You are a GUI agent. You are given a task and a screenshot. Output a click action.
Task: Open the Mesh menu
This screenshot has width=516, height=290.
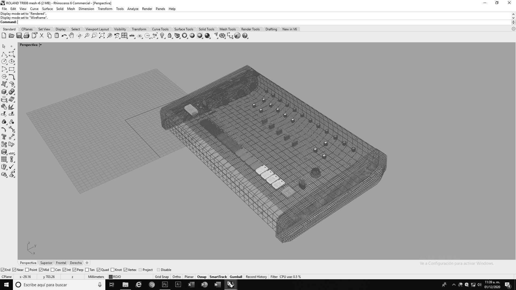pyautogui.click(x=71, y=9)
